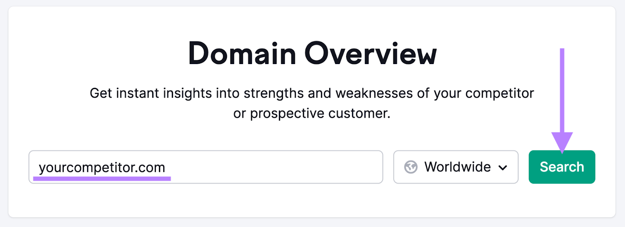
Task: Click the arrowhead touching the Search button
Action: 562,143
